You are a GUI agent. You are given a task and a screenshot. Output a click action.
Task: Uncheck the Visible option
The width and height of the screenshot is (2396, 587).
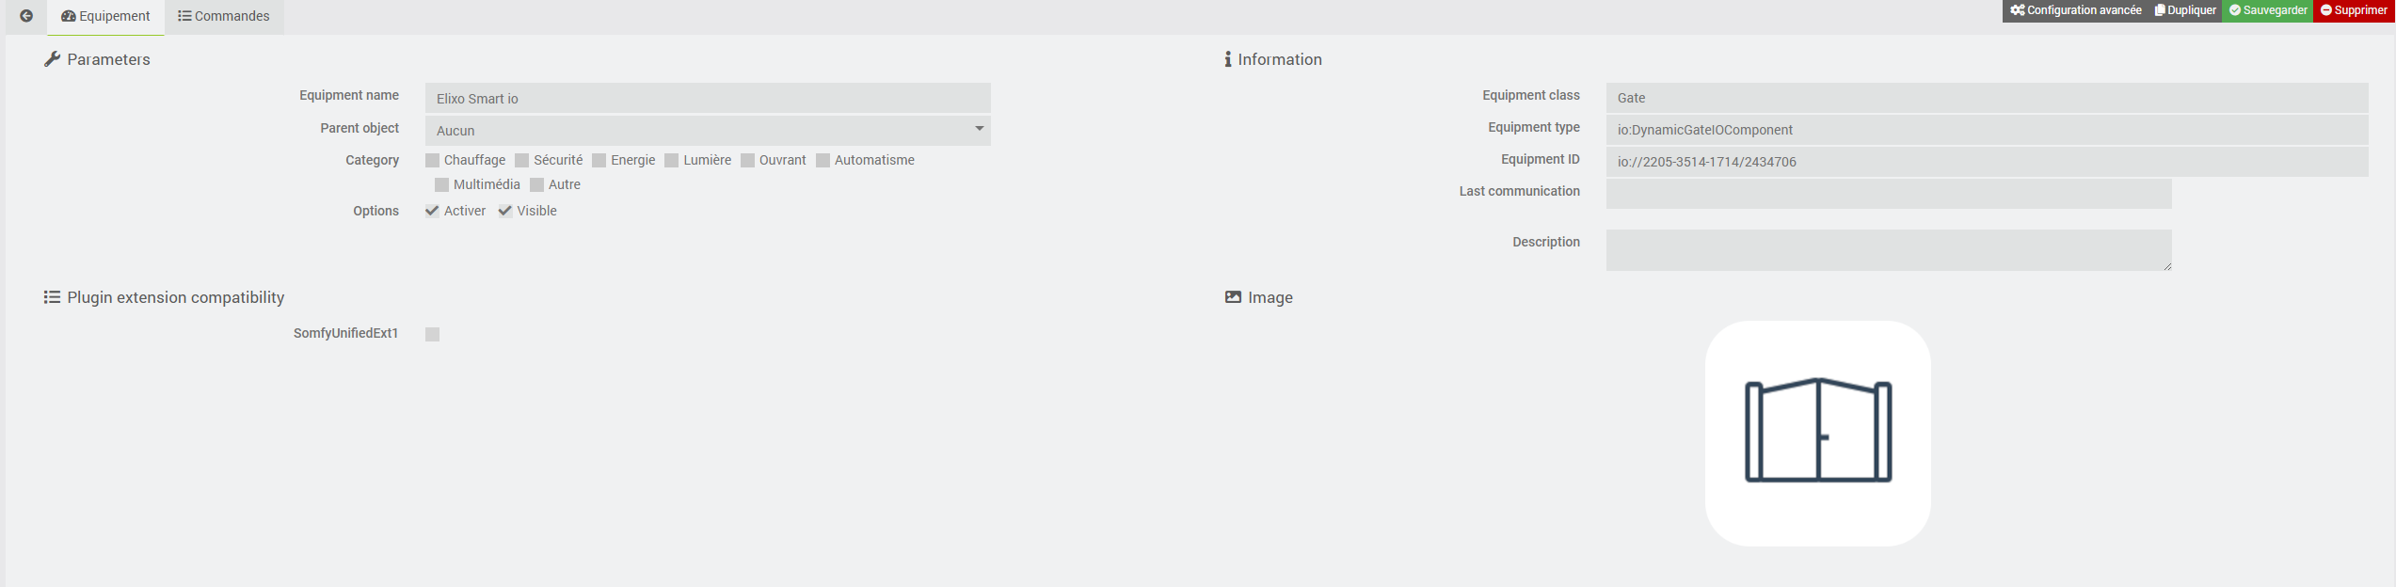pyautogui.click(x=505, y=211)
